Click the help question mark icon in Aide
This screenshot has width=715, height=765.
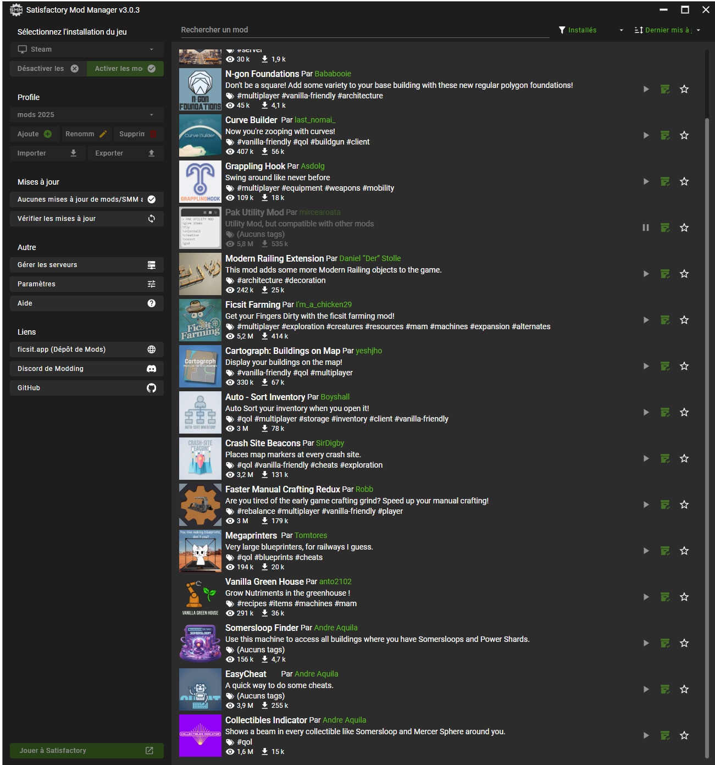[152, 303]
